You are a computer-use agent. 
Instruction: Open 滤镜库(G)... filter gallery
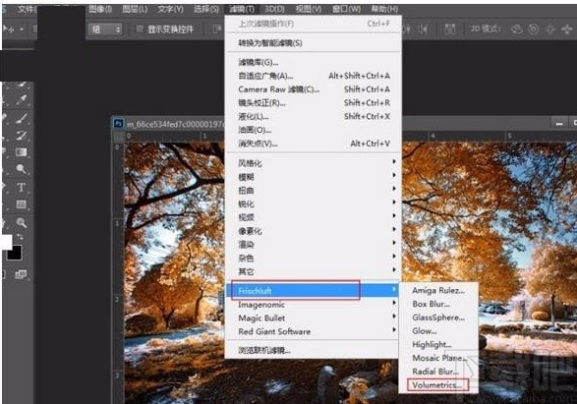pyautogui.click(x=314, y=62)
